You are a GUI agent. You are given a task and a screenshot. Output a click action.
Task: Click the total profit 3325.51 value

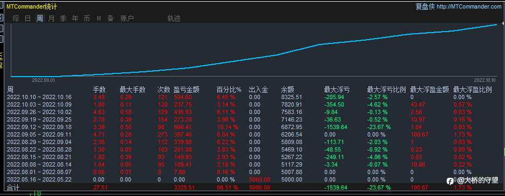click(184, 187)
